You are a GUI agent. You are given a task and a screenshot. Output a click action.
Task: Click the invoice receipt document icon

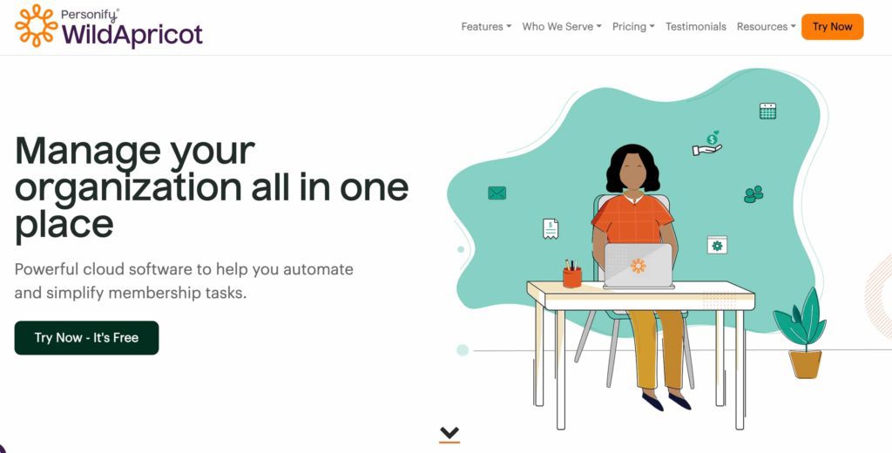551,229
